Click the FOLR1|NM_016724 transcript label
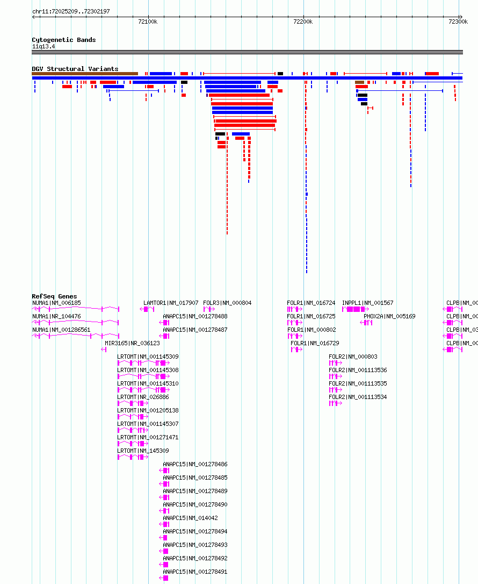Image resolution: width=478 pixels, height=584 pixels. coord(311,303)
